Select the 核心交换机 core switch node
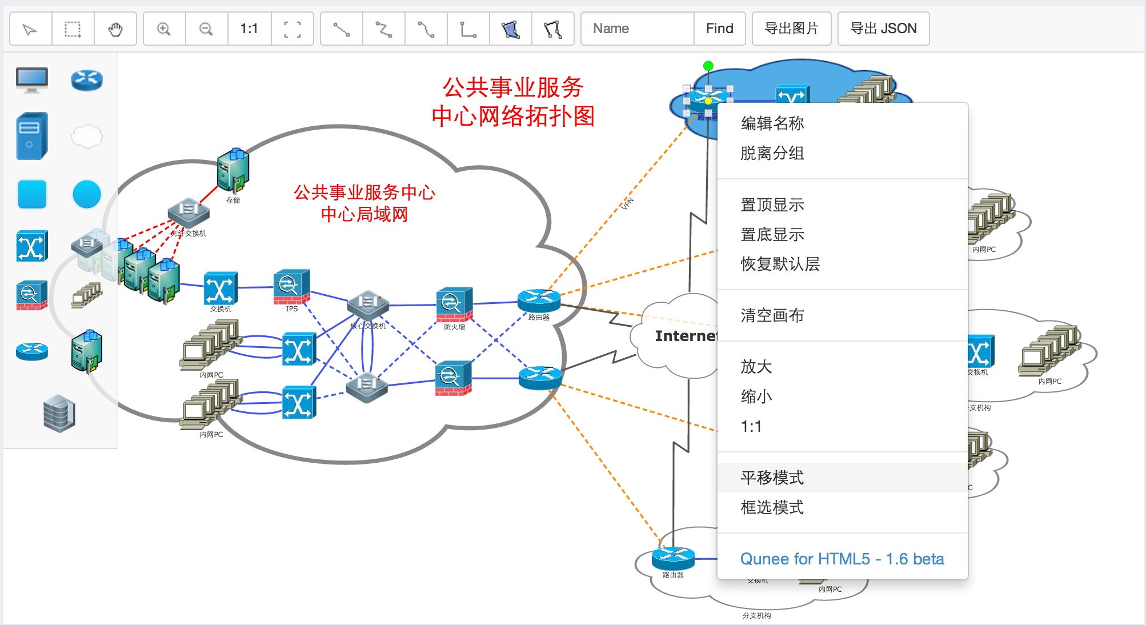Screen dimensions: 1146x625 [x=368, y=306]
